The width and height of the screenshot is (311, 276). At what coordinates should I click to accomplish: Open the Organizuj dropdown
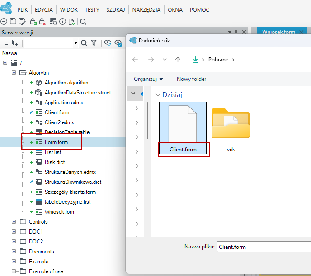(148, 79)
